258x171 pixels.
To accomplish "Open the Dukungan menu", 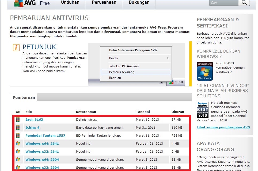I will [139, 2].
